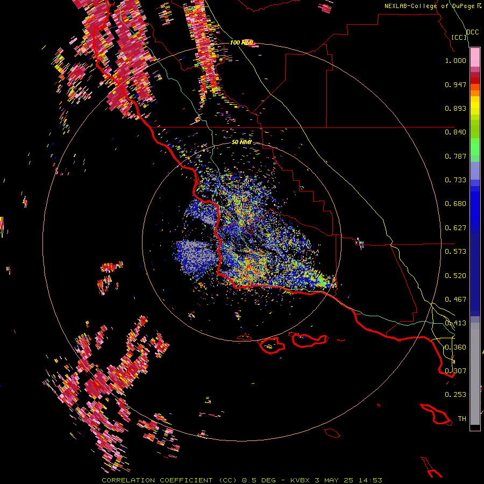Click the 0.253 color scale value
Viewport: 484px width, 484px height.
click(x=455, y=395)
